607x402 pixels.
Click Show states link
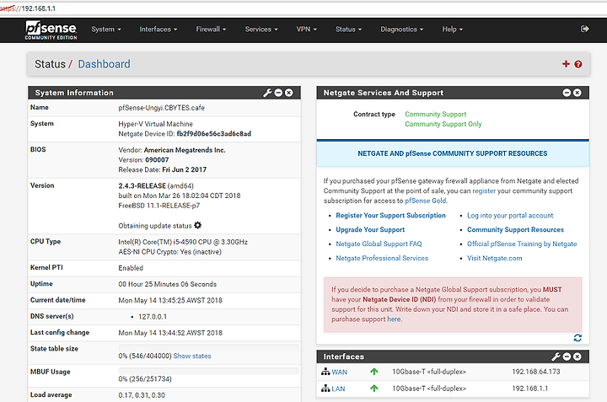click(x=192, y=356)
